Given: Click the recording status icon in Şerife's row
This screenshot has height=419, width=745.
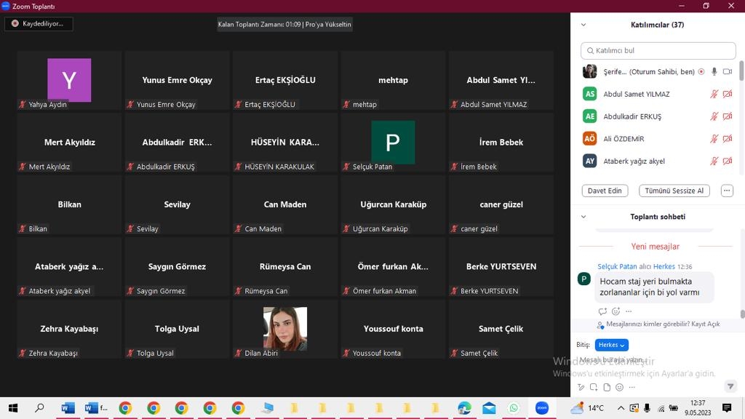Looking at the screenshot, I should tap(701, 72).
